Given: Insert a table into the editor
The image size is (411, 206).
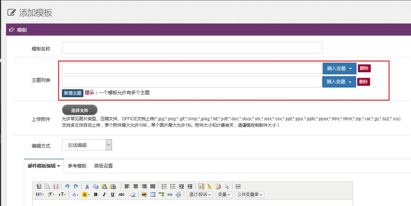Looking at the screenshot, I should (x=153, y=195).
